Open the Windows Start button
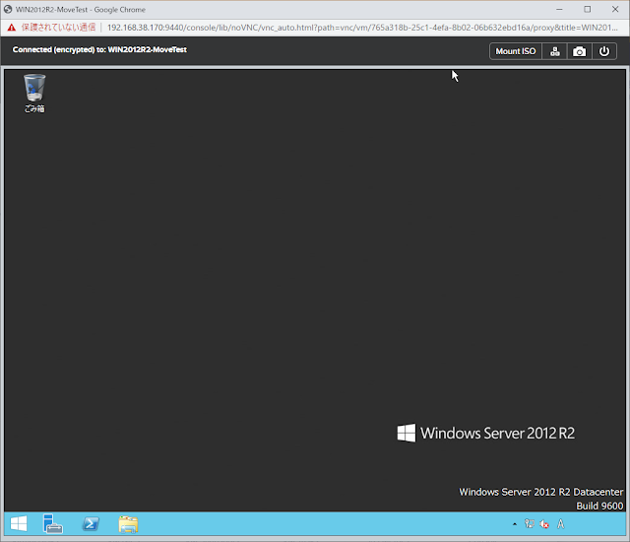 tap(19, 524)
